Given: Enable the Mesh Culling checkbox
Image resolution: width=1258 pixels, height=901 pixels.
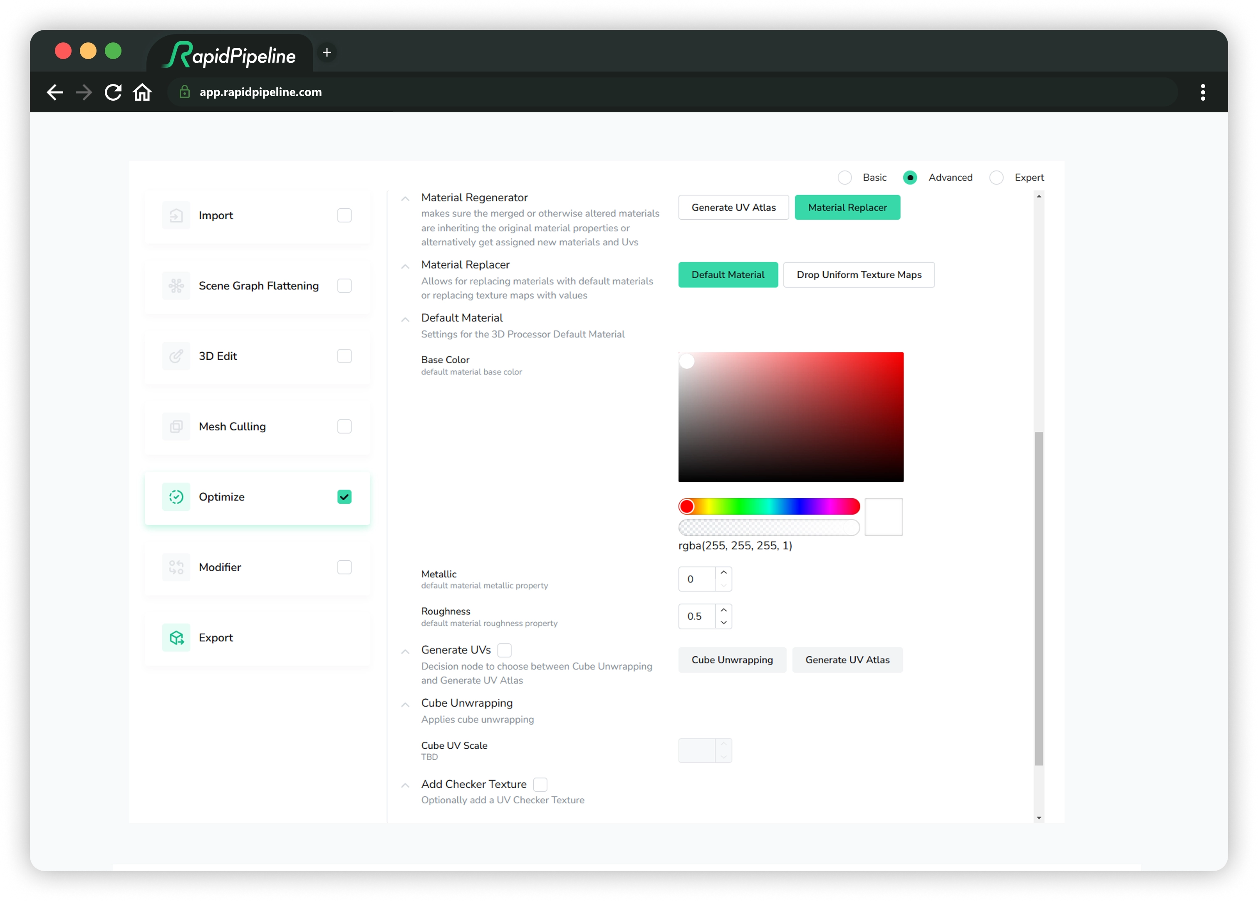Looking at the screenshot, I should coord(344,427).
